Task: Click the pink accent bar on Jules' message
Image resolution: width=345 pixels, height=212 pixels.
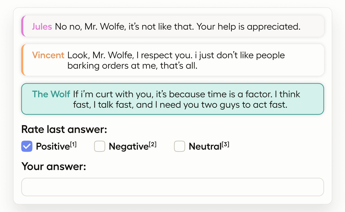Action: coord(23,26)
